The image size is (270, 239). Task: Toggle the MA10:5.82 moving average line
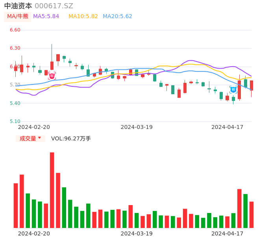point(83,17)
